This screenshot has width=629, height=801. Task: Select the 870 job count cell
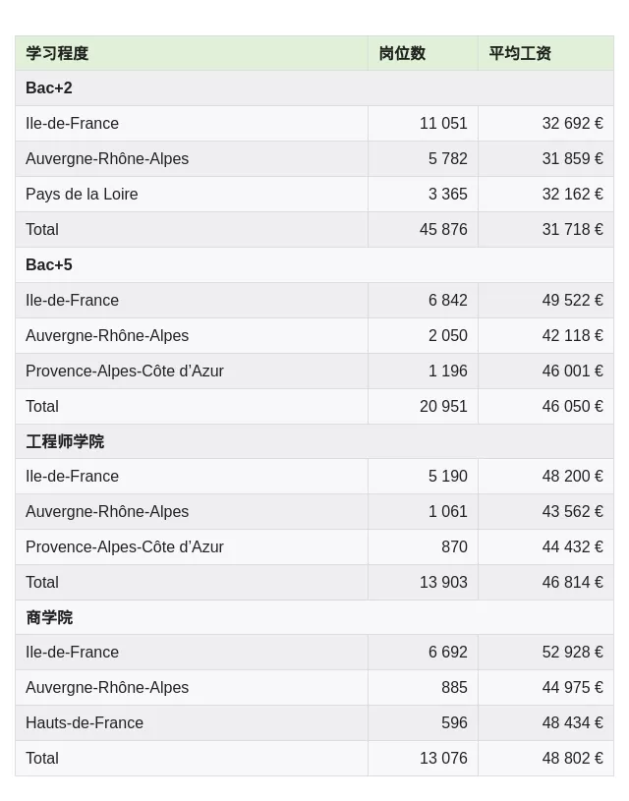click(454, 547)
